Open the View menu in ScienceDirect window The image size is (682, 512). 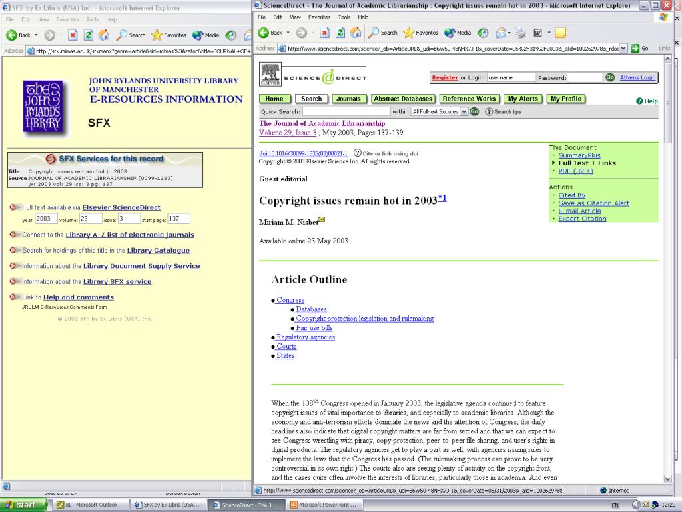295,17
